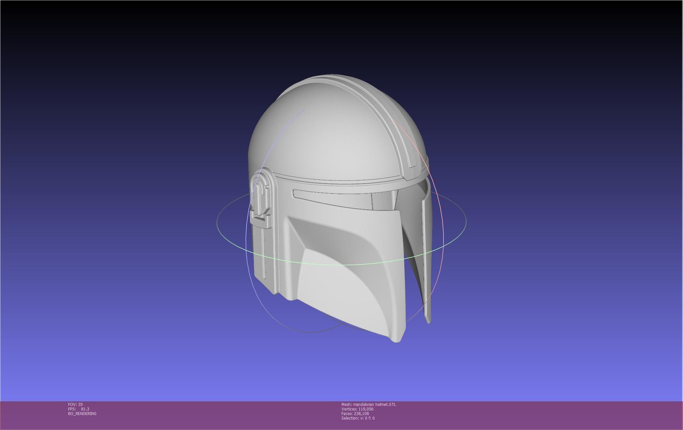683x430 pixels.
Task: Click the Faces: 238,108 readout
Action: pyautogui.click(x=355, y=413)
